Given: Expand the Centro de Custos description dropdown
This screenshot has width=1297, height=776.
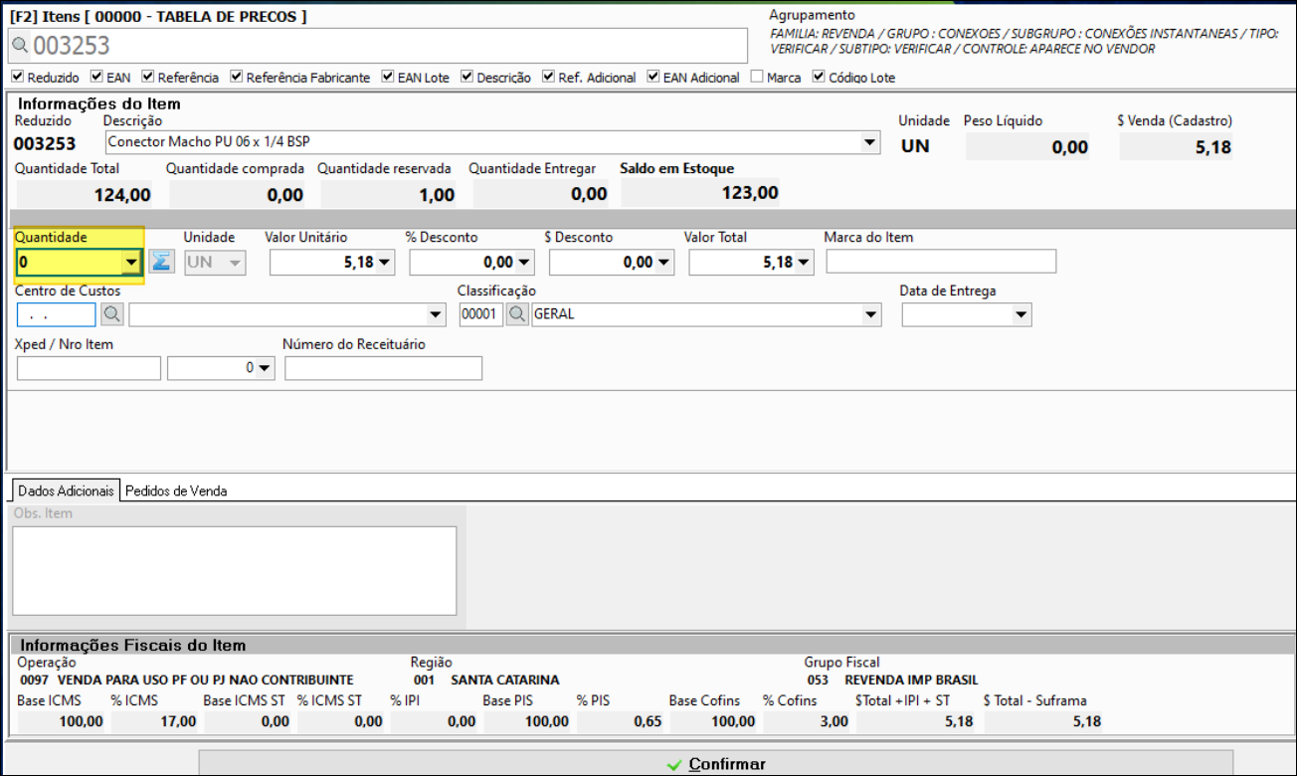Looking at the screenshot, I should pyautogui.click(x=436, y=314).
